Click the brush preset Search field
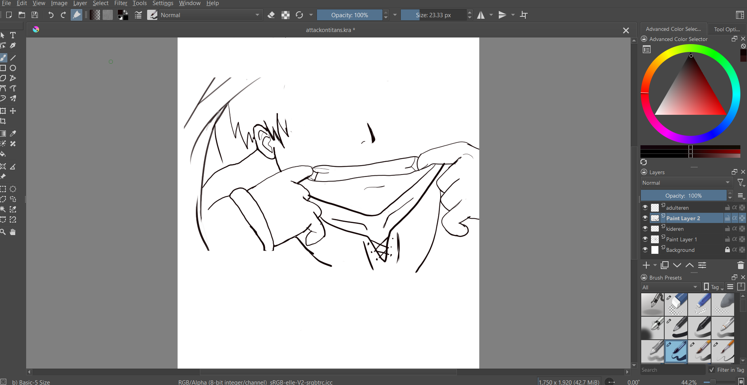Viewport: 747px width, 385px height. pyautogui.click(x=672, y=370)
